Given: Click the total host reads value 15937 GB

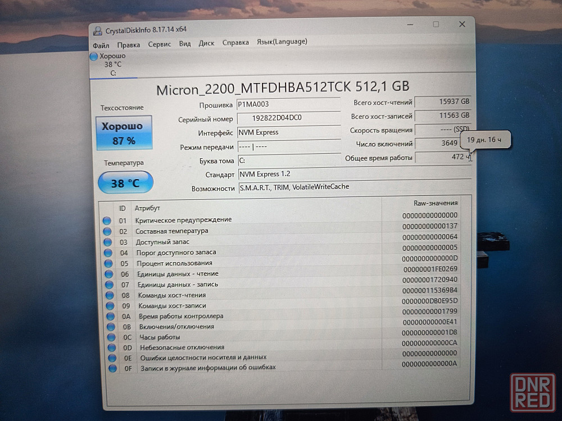Looking at the screenshot, I should pos(443,102).
